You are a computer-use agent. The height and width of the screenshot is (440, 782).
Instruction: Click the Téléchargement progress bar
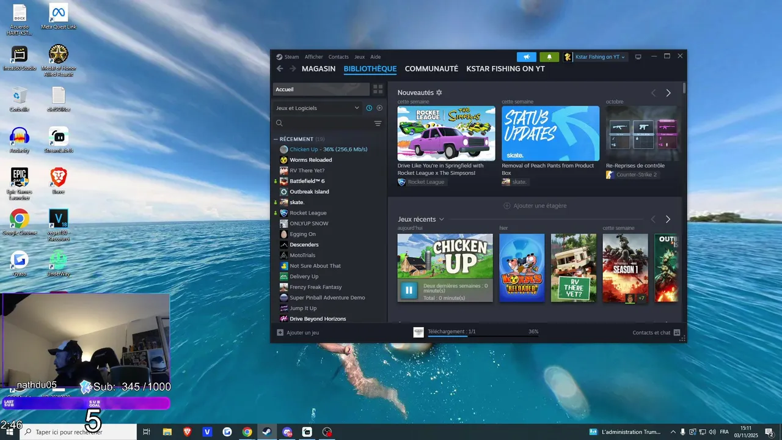click(483, 335)
